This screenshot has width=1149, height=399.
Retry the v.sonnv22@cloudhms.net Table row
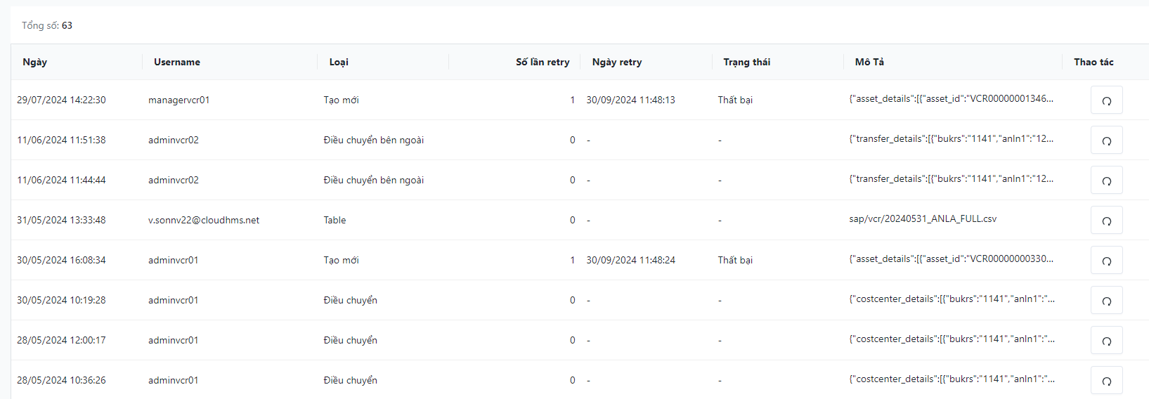pyautogui.click(x=1106, y=221)
